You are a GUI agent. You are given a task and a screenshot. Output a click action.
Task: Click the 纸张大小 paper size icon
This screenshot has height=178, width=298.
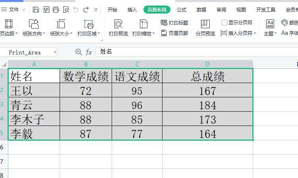[x=61, y=24]
